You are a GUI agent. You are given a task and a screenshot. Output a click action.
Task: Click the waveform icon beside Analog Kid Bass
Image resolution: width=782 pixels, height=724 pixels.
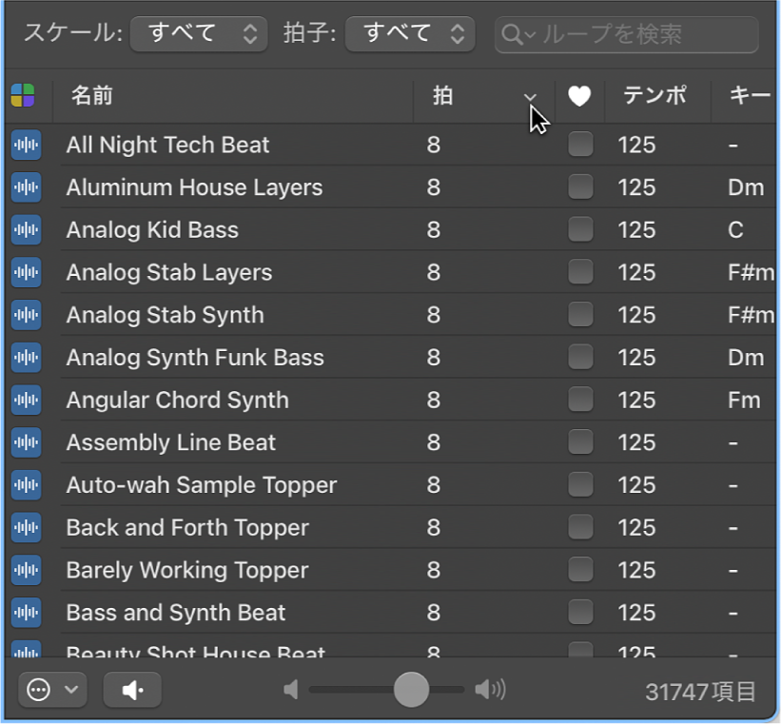26,230
